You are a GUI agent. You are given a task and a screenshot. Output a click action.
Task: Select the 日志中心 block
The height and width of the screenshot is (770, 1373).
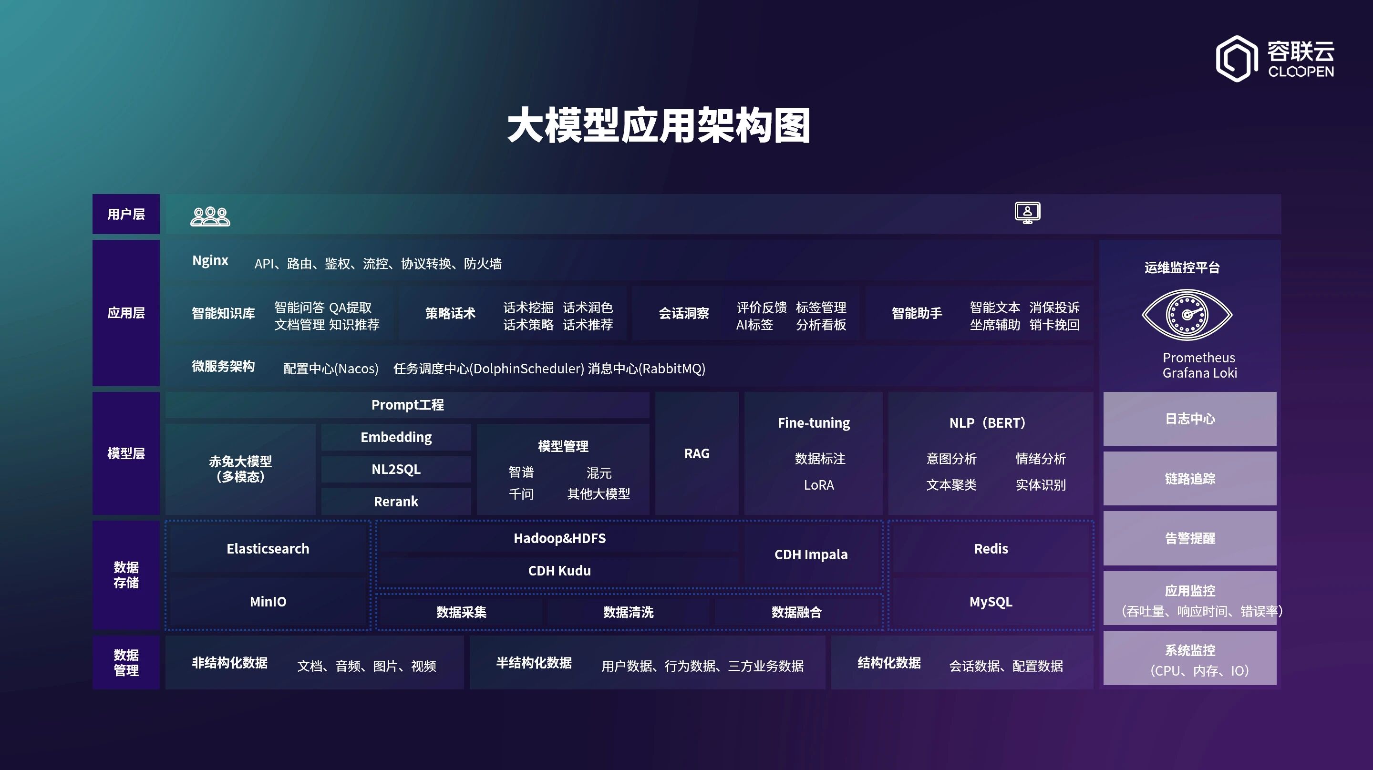point(1189,419)
